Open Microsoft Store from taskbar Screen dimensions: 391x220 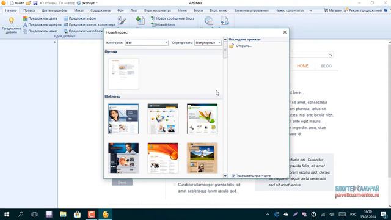77,215
